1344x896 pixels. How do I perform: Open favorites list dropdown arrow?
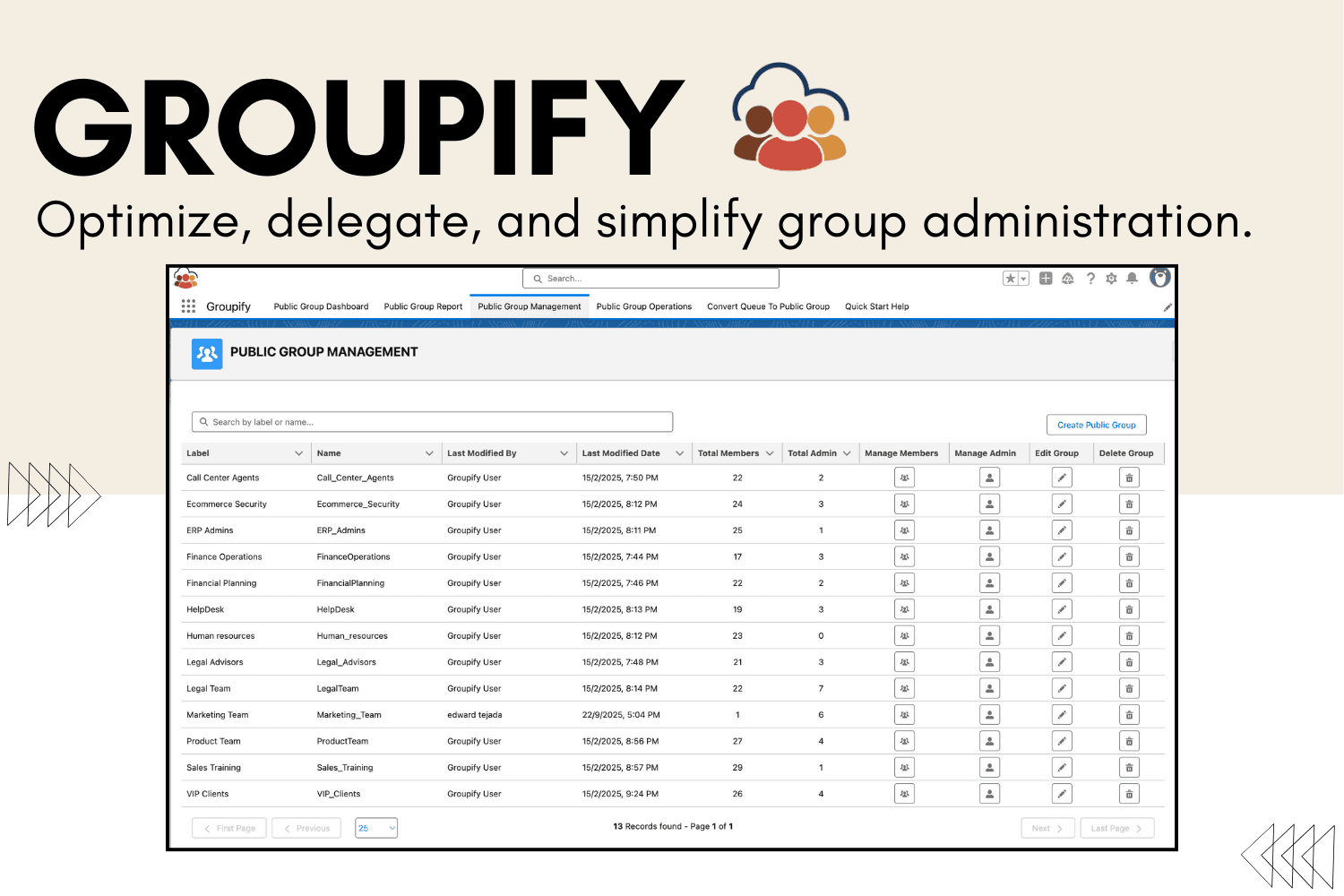1023,279
